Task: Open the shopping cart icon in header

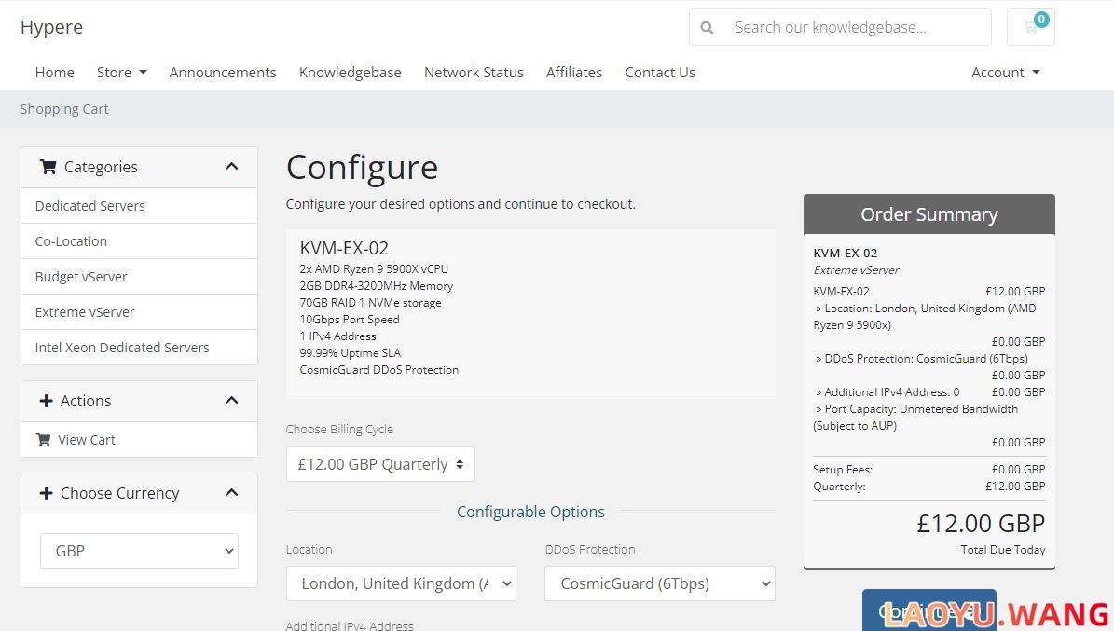Action: pos(1030,27)
